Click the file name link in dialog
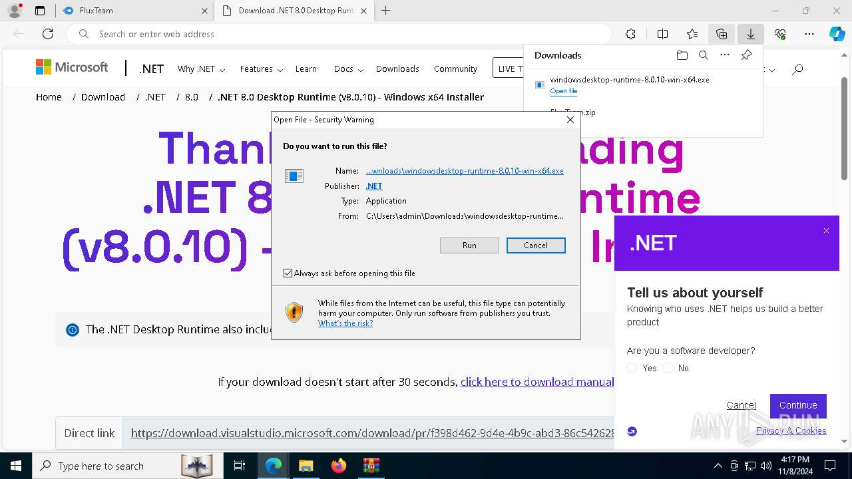This screenshot has width=852, height=479. pos(465,171)
